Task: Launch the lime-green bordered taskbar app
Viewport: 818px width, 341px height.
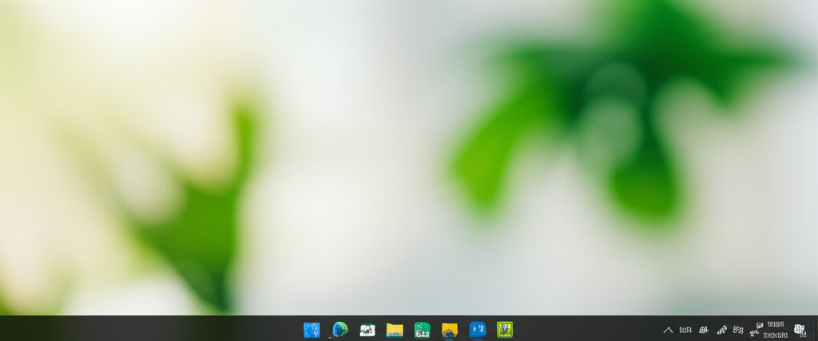Action: 504,330
